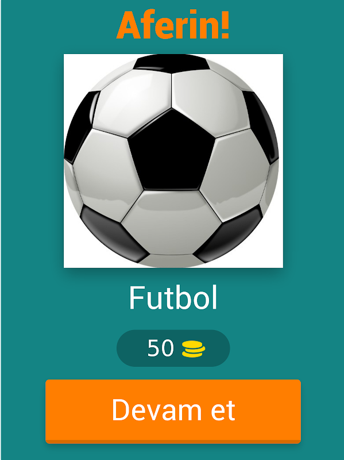Image resolution: width=344 pixels, height=460 pixels.
Task: Select the left-edge black patch on the ball
Action: click(x=79, y=126)
